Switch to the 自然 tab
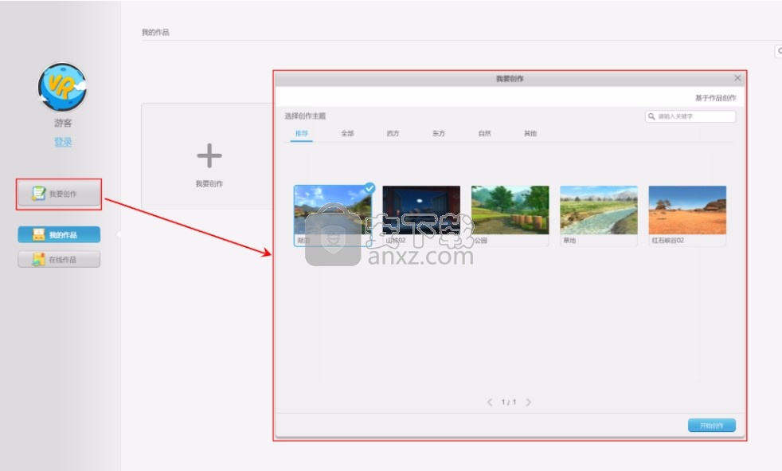The width and height of the screenshot is (782, 471). click(x=485, y=133)
